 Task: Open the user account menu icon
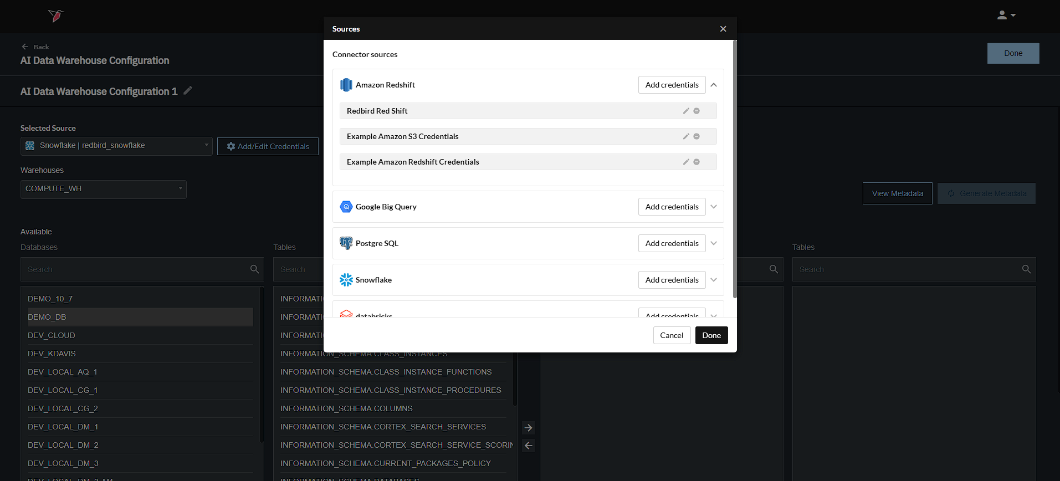point(1006,15)
